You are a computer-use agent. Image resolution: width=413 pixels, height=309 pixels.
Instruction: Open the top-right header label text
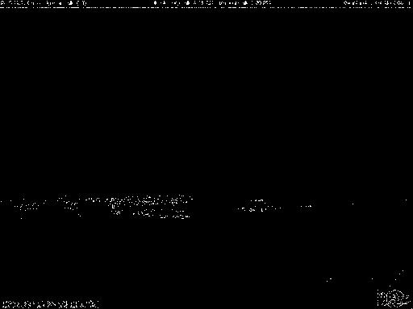(377, 3)
